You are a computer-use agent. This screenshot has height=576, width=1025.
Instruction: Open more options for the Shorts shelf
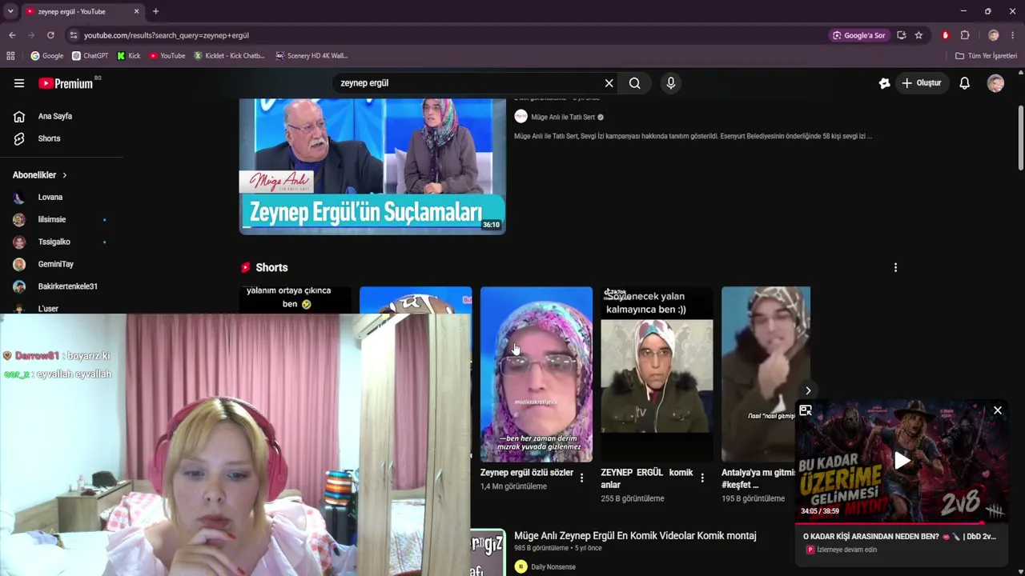point(895,267)
